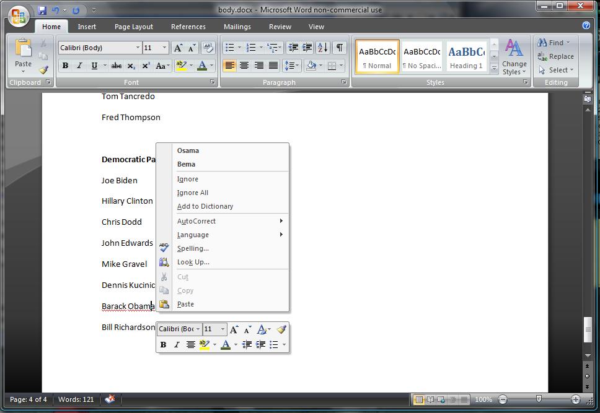
Task: Toggle Center alignment in ribbon Paragraph group
Action: click(244, 66)
